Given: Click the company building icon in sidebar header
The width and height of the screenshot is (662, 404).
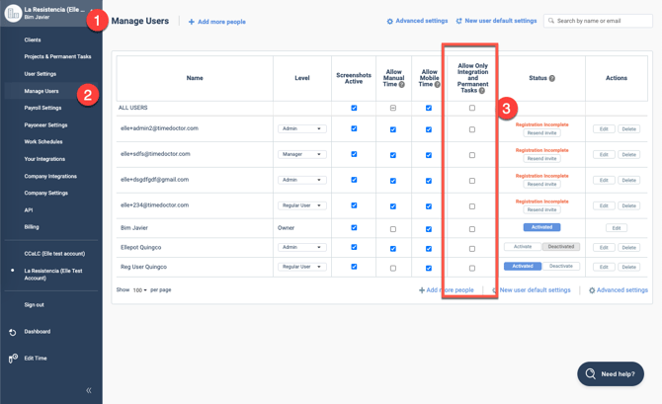Looking at the screenshot, I should (x=13, y=13).
